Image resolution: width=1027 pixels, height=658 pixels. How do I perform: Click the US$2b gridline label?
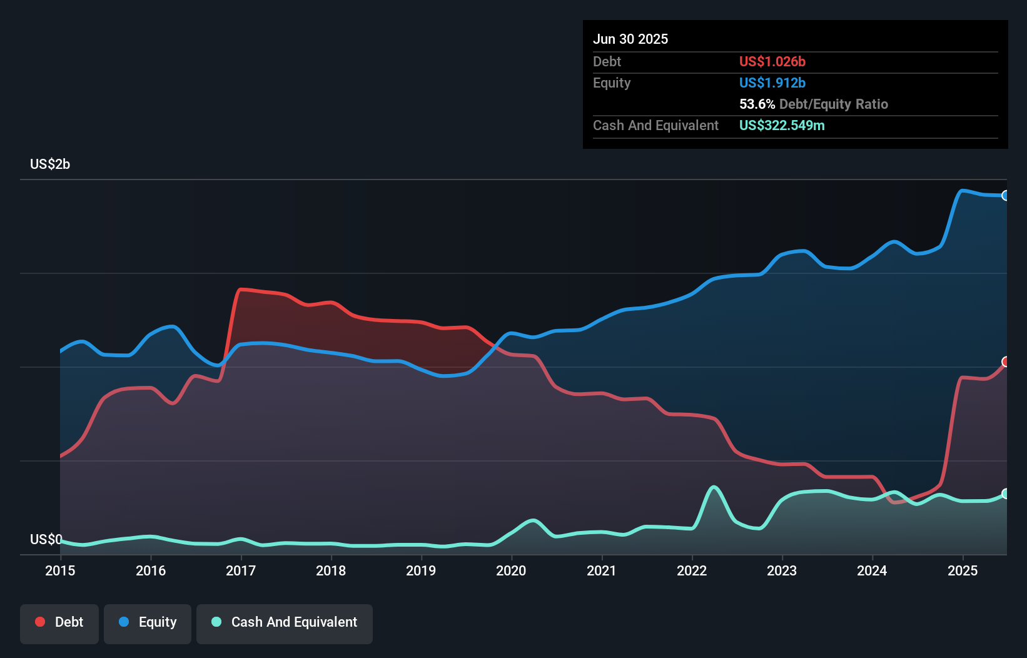pyautogui.click(x=50, y=164)
